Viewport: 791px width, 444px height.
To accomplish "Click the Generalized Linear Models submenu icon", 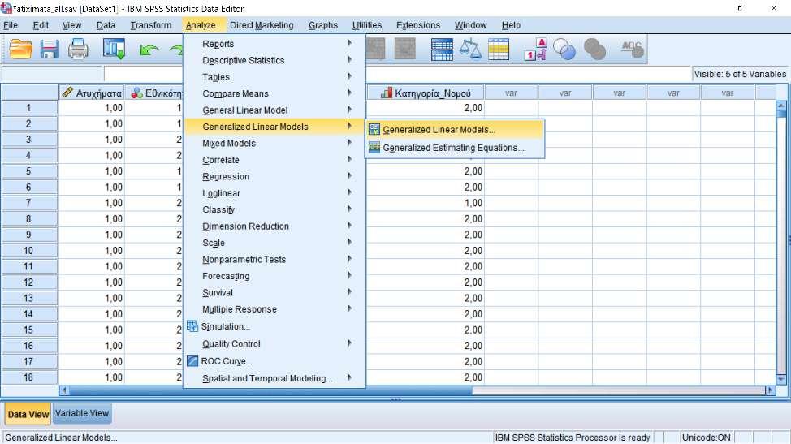I will (x=374, y=130).
